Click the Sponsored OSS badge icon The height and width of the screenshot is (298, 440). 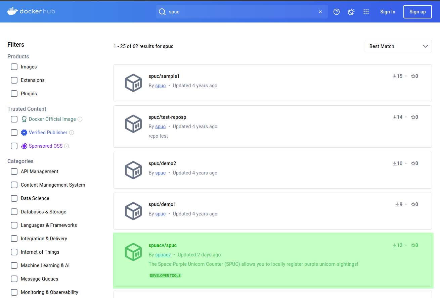click(24, 146)
